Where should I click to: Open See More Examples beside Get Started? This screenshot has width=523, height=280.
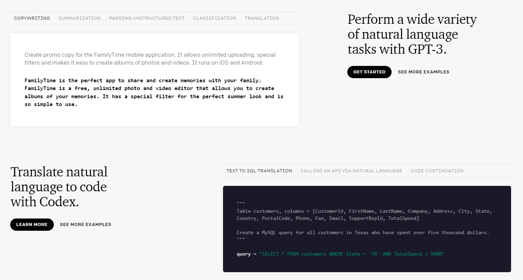point(424,72)
